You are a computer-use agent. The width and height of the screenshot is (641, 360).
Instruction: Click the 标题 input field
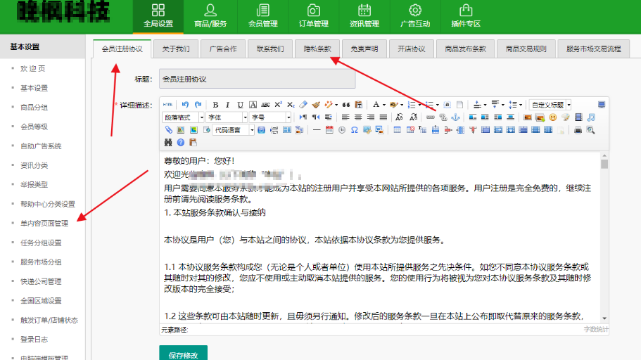click(x=257, y=79)
